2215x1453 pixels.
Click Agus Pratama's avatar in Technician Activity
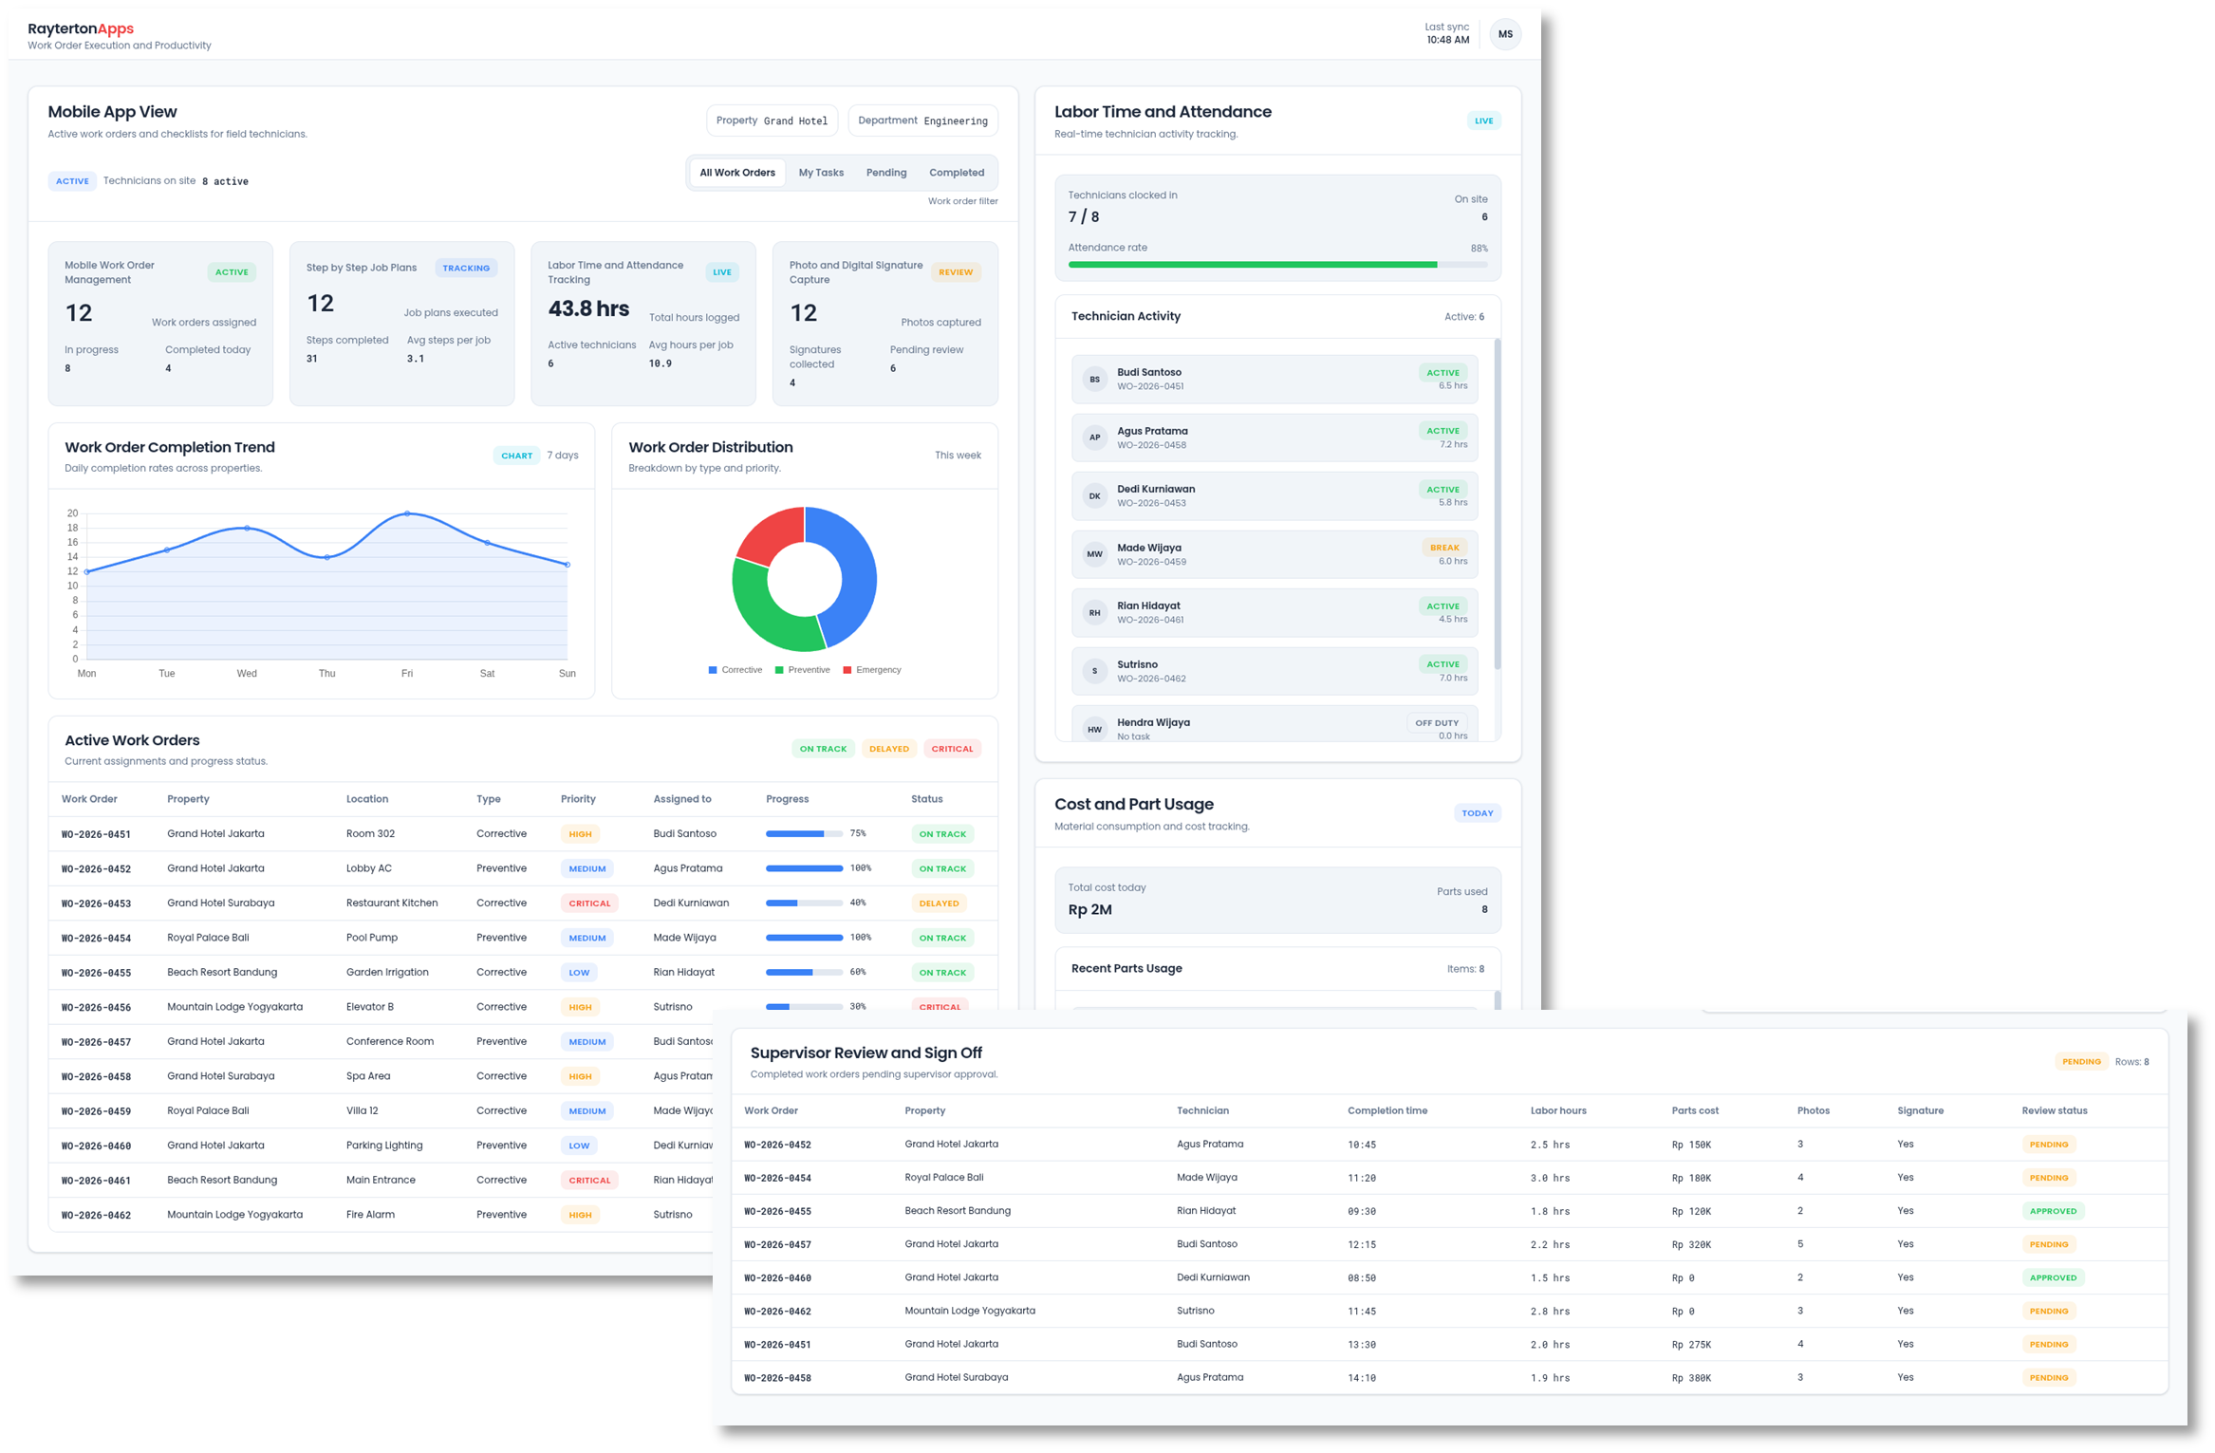1094,438
